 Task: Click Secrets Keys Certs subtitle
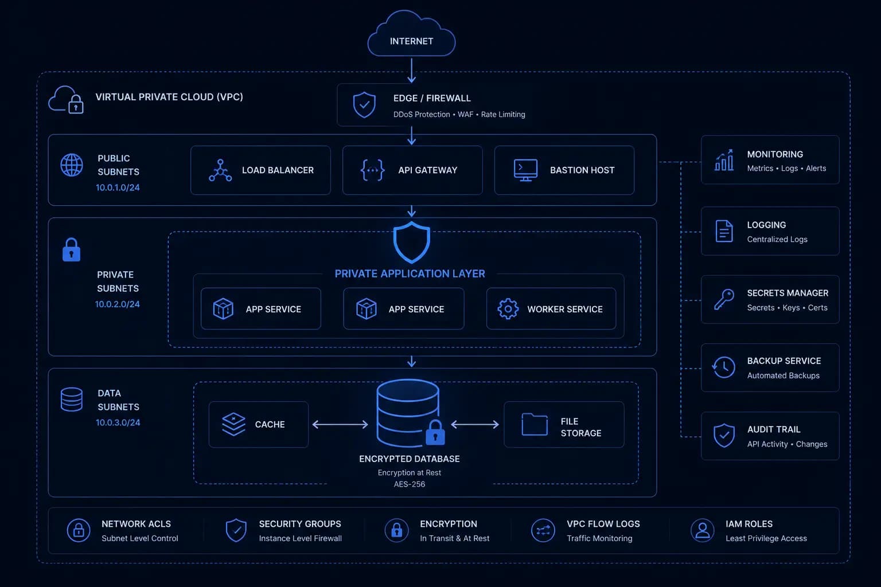click(x=787, y=308)
